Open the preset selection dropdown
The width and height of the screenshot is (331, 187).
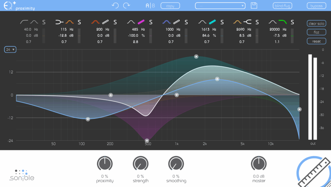(220, 6)
